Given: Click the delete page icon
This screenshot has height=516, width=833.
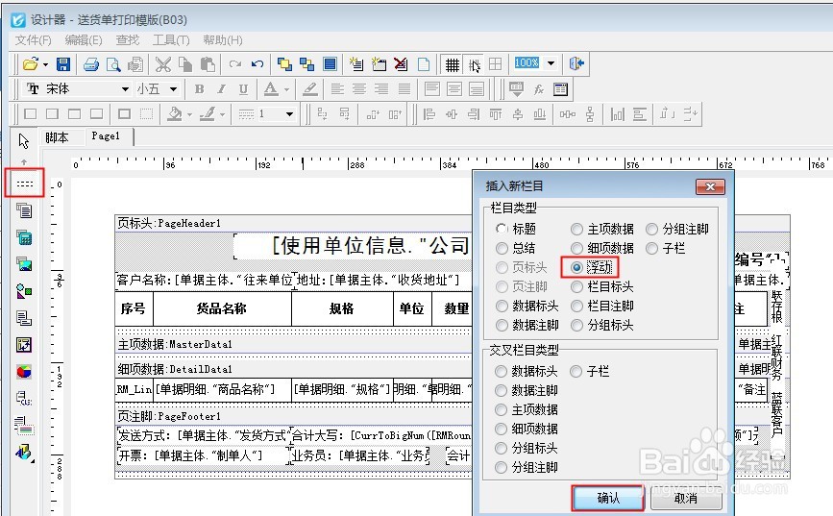Looking at the screenshot, I should coord(401,64).
